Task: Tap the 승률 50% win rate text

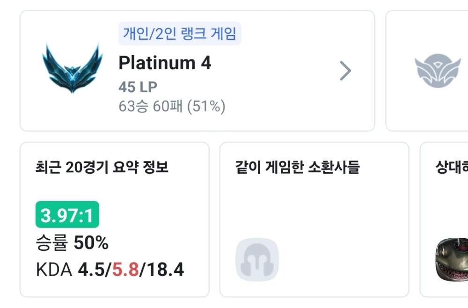Action: (x=72, y=243)
